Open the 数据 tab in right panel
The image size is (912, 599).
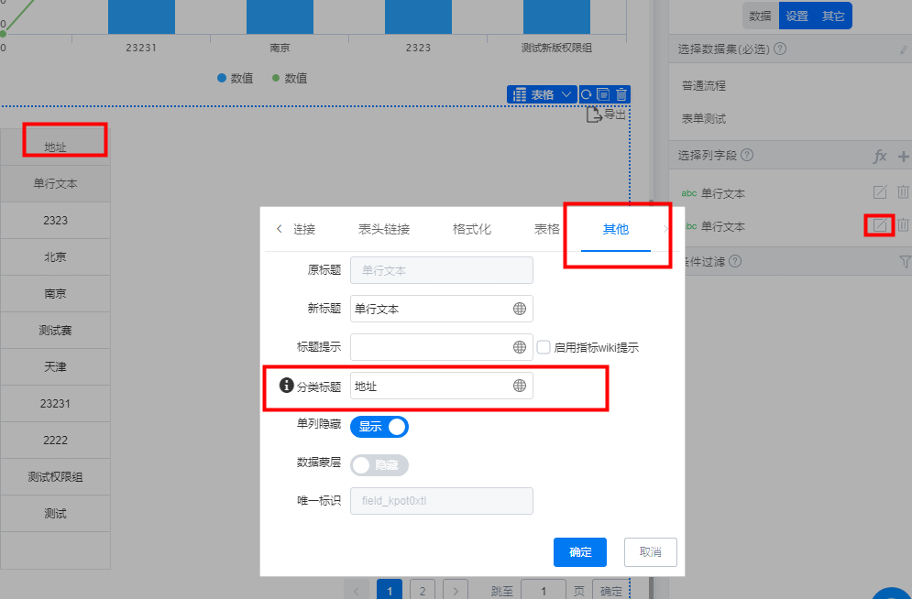point(760,16)
